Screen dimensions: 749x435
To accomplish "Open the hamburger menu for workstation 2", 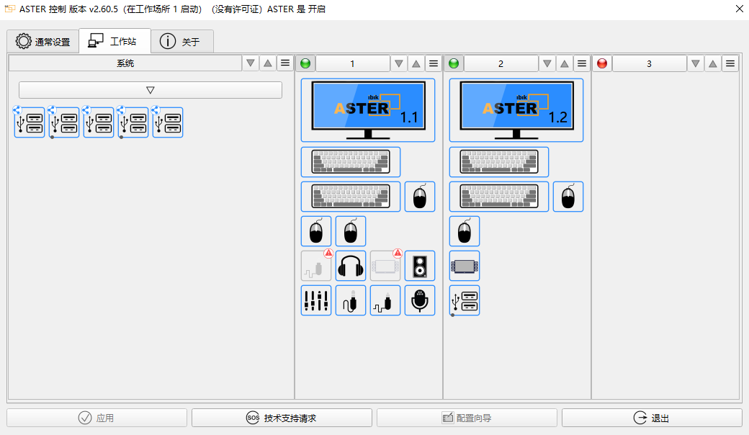I will [581, 63].
